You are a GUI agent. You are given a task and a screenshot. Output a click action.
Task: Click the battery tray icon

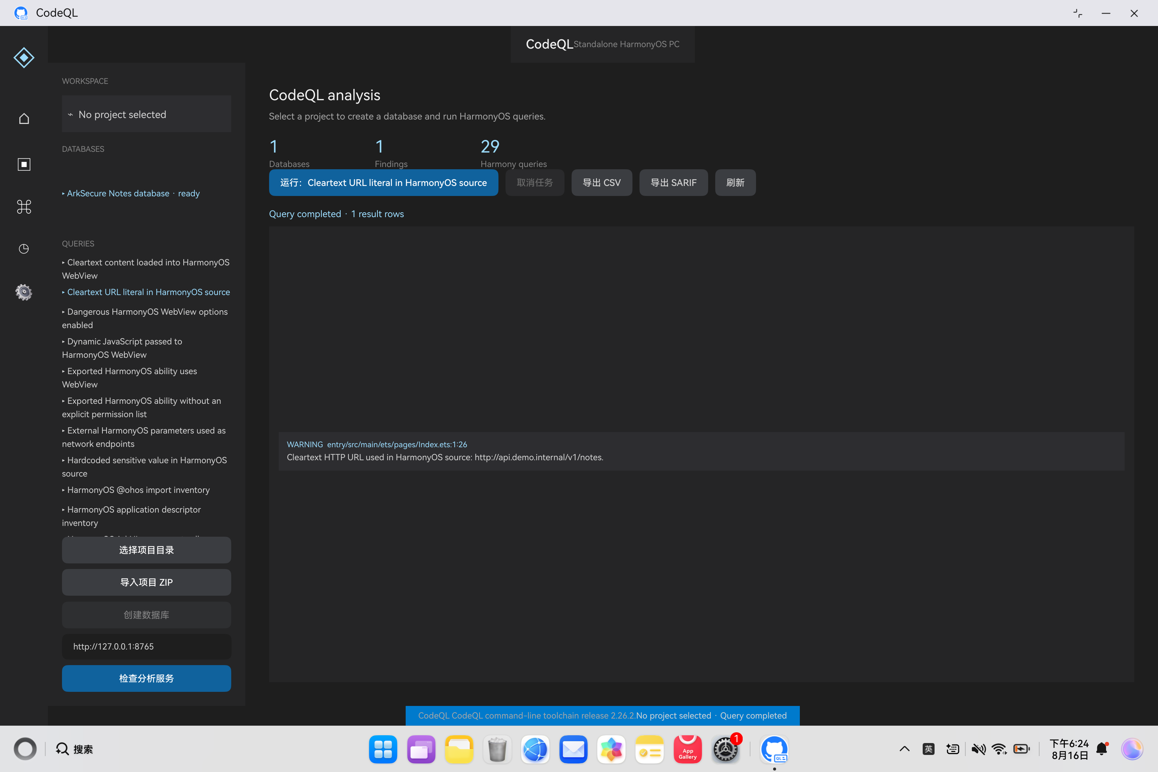click(x=1022, y=749)
